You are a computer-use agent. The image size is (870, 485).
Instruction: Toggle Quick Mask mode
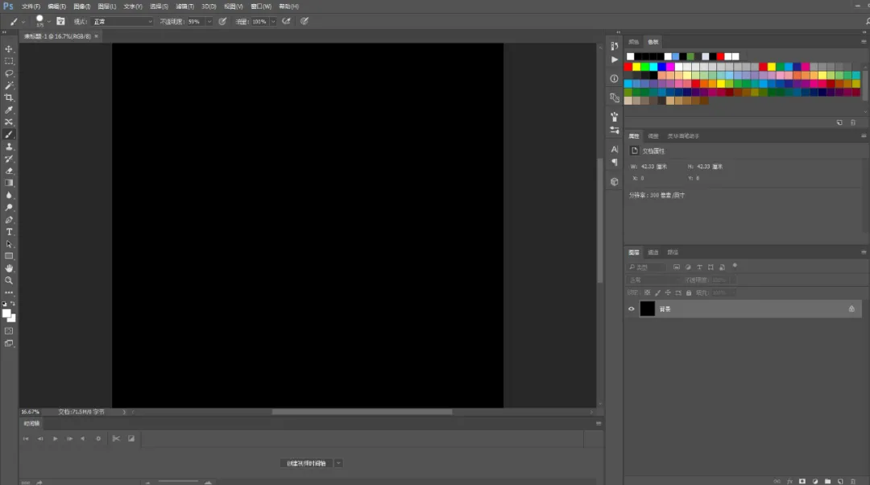9,331
